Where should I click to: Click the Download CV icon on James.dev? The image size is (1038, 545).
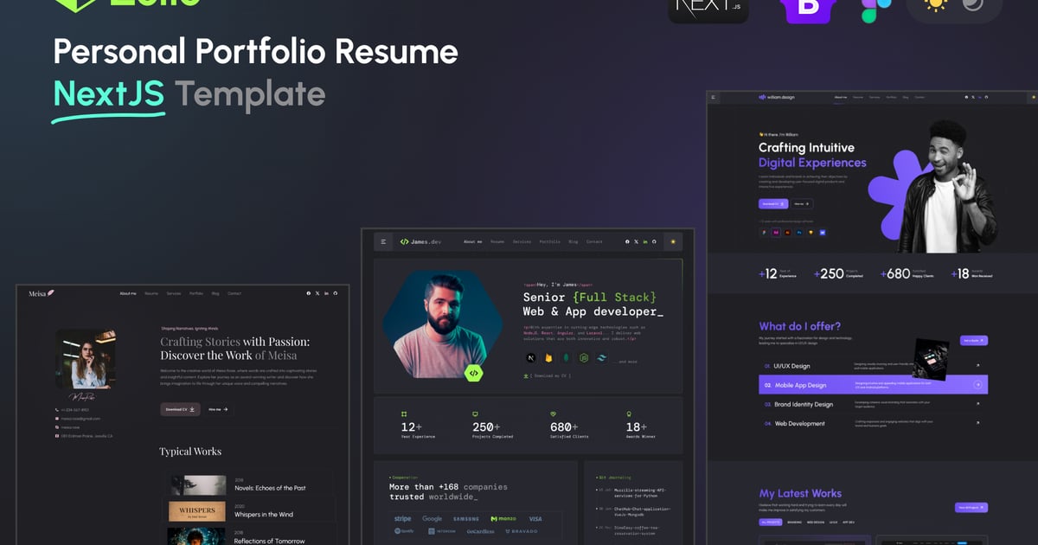(526, 376)
